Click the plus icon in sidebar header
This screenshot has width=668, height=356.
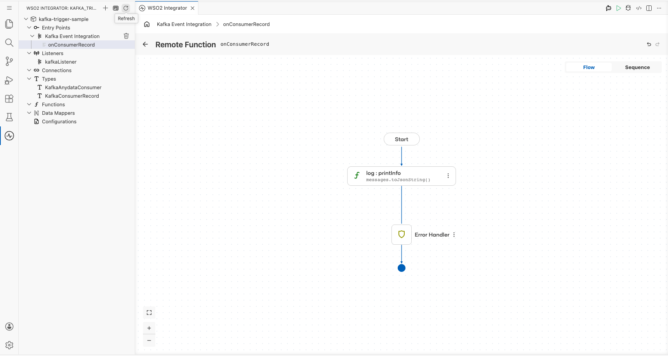105,8
